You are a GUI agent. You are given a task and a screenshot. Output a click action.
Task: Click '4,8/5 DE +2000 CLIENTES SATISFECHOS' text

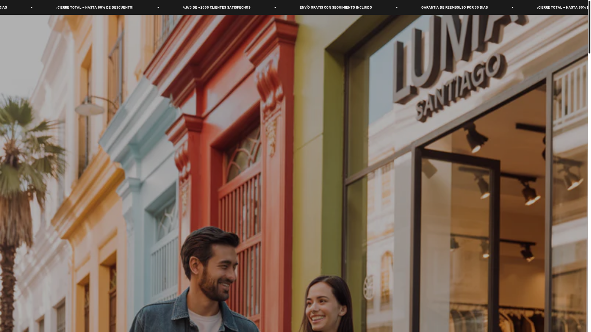tap(216, 7)
